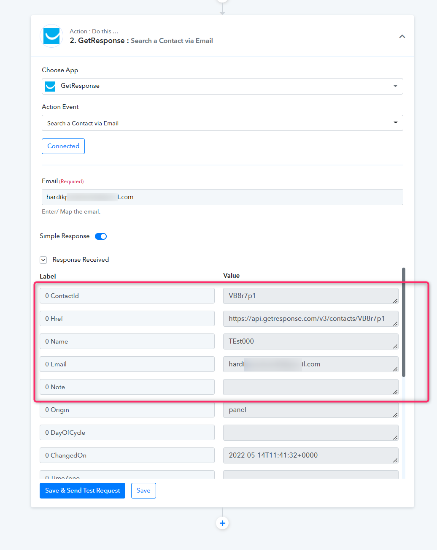Click resize handle of ContactId value box
Viewport: 437px width, 550px height.
pos(395,301)
